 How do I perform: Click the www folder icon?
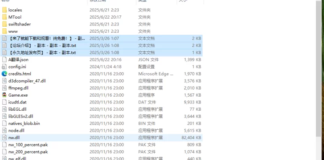[4, 32]
